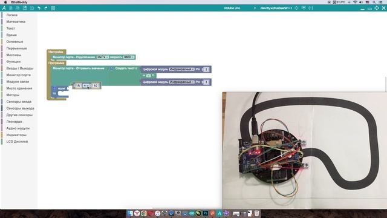
Task: Click the OttoBlockly 'A' logo icon
Action: [x=4, y=8]
